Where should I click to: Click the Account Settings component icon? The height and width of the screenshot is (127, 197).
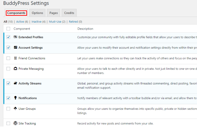15,47
